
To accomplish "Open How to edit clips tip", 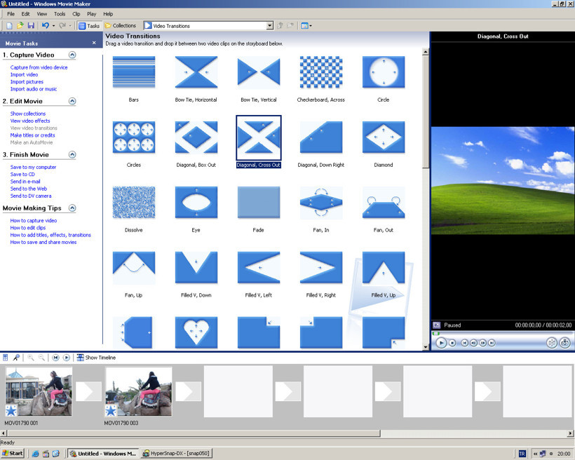I will [x=28, y=228].
